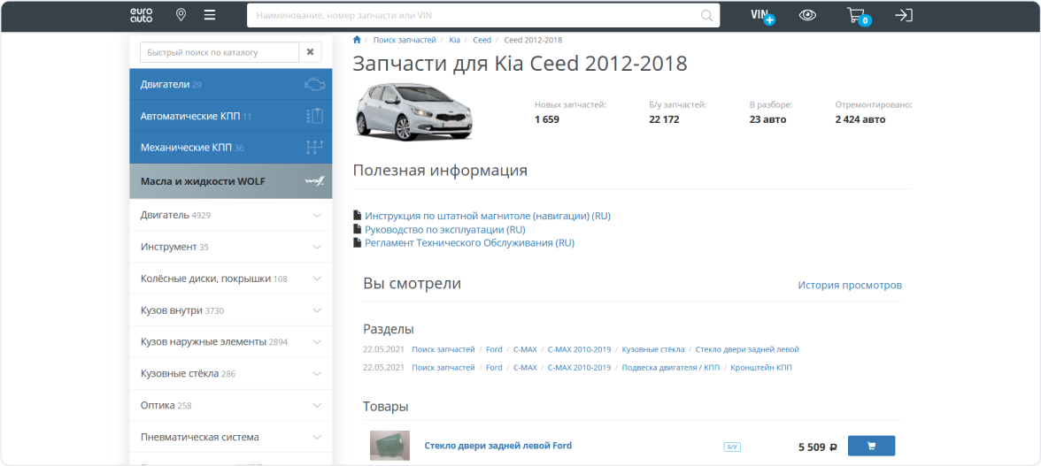This screenshot has width=1041, height=466.
Task: Open the VIN request icon
Action: 761,15
